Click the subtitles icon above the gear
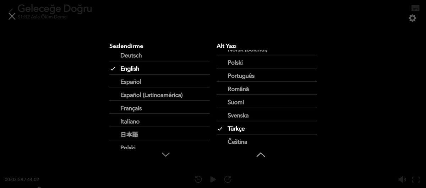426x188 pixels. (x=415, y=8)
